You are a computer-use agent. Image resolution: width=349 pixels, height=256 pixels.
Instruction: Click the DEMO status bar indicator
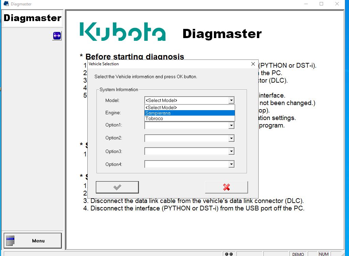coord(298,254)
